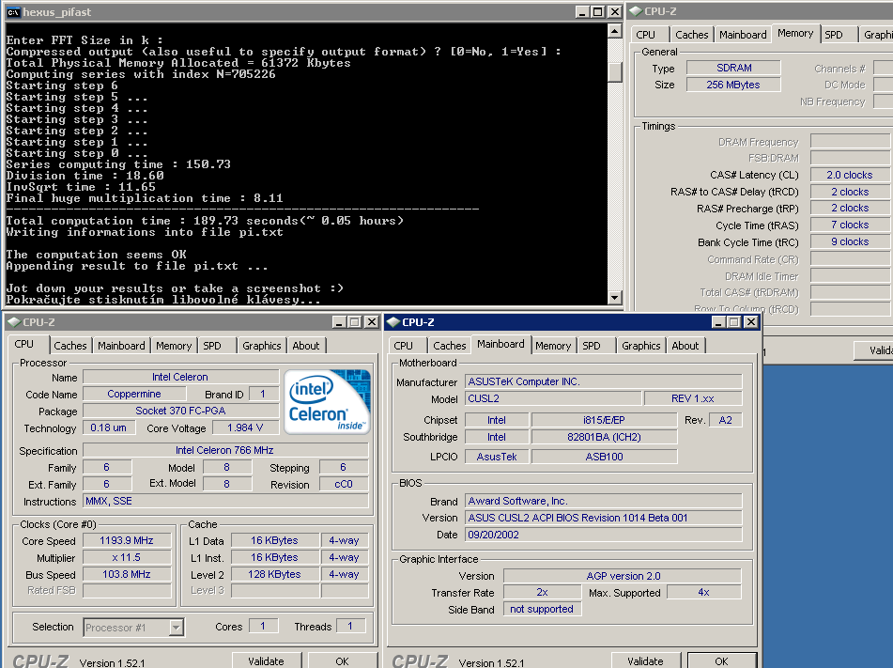893x668 pixels.
Task: Open the About tab in the Motherboard window
Action: click(685, 346)
